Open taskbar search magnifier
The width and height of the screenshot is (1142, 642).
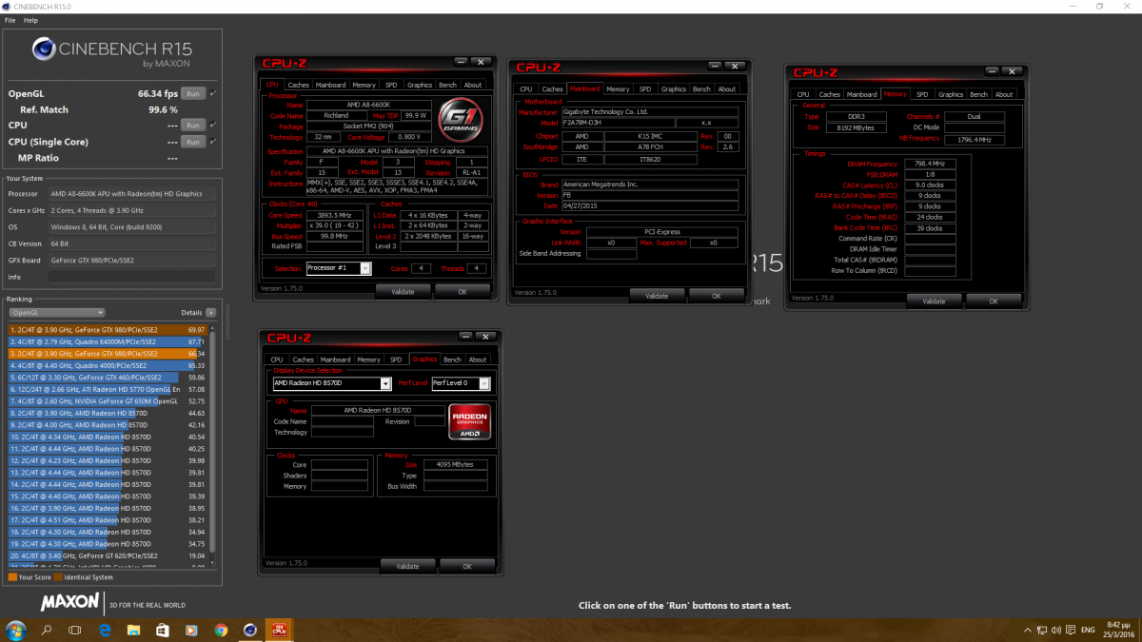coord(47,630)
